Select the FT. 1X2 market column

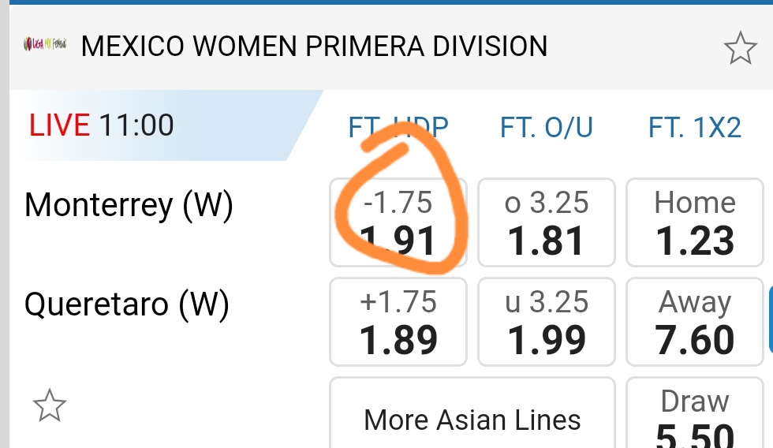(x=695, y=127)
